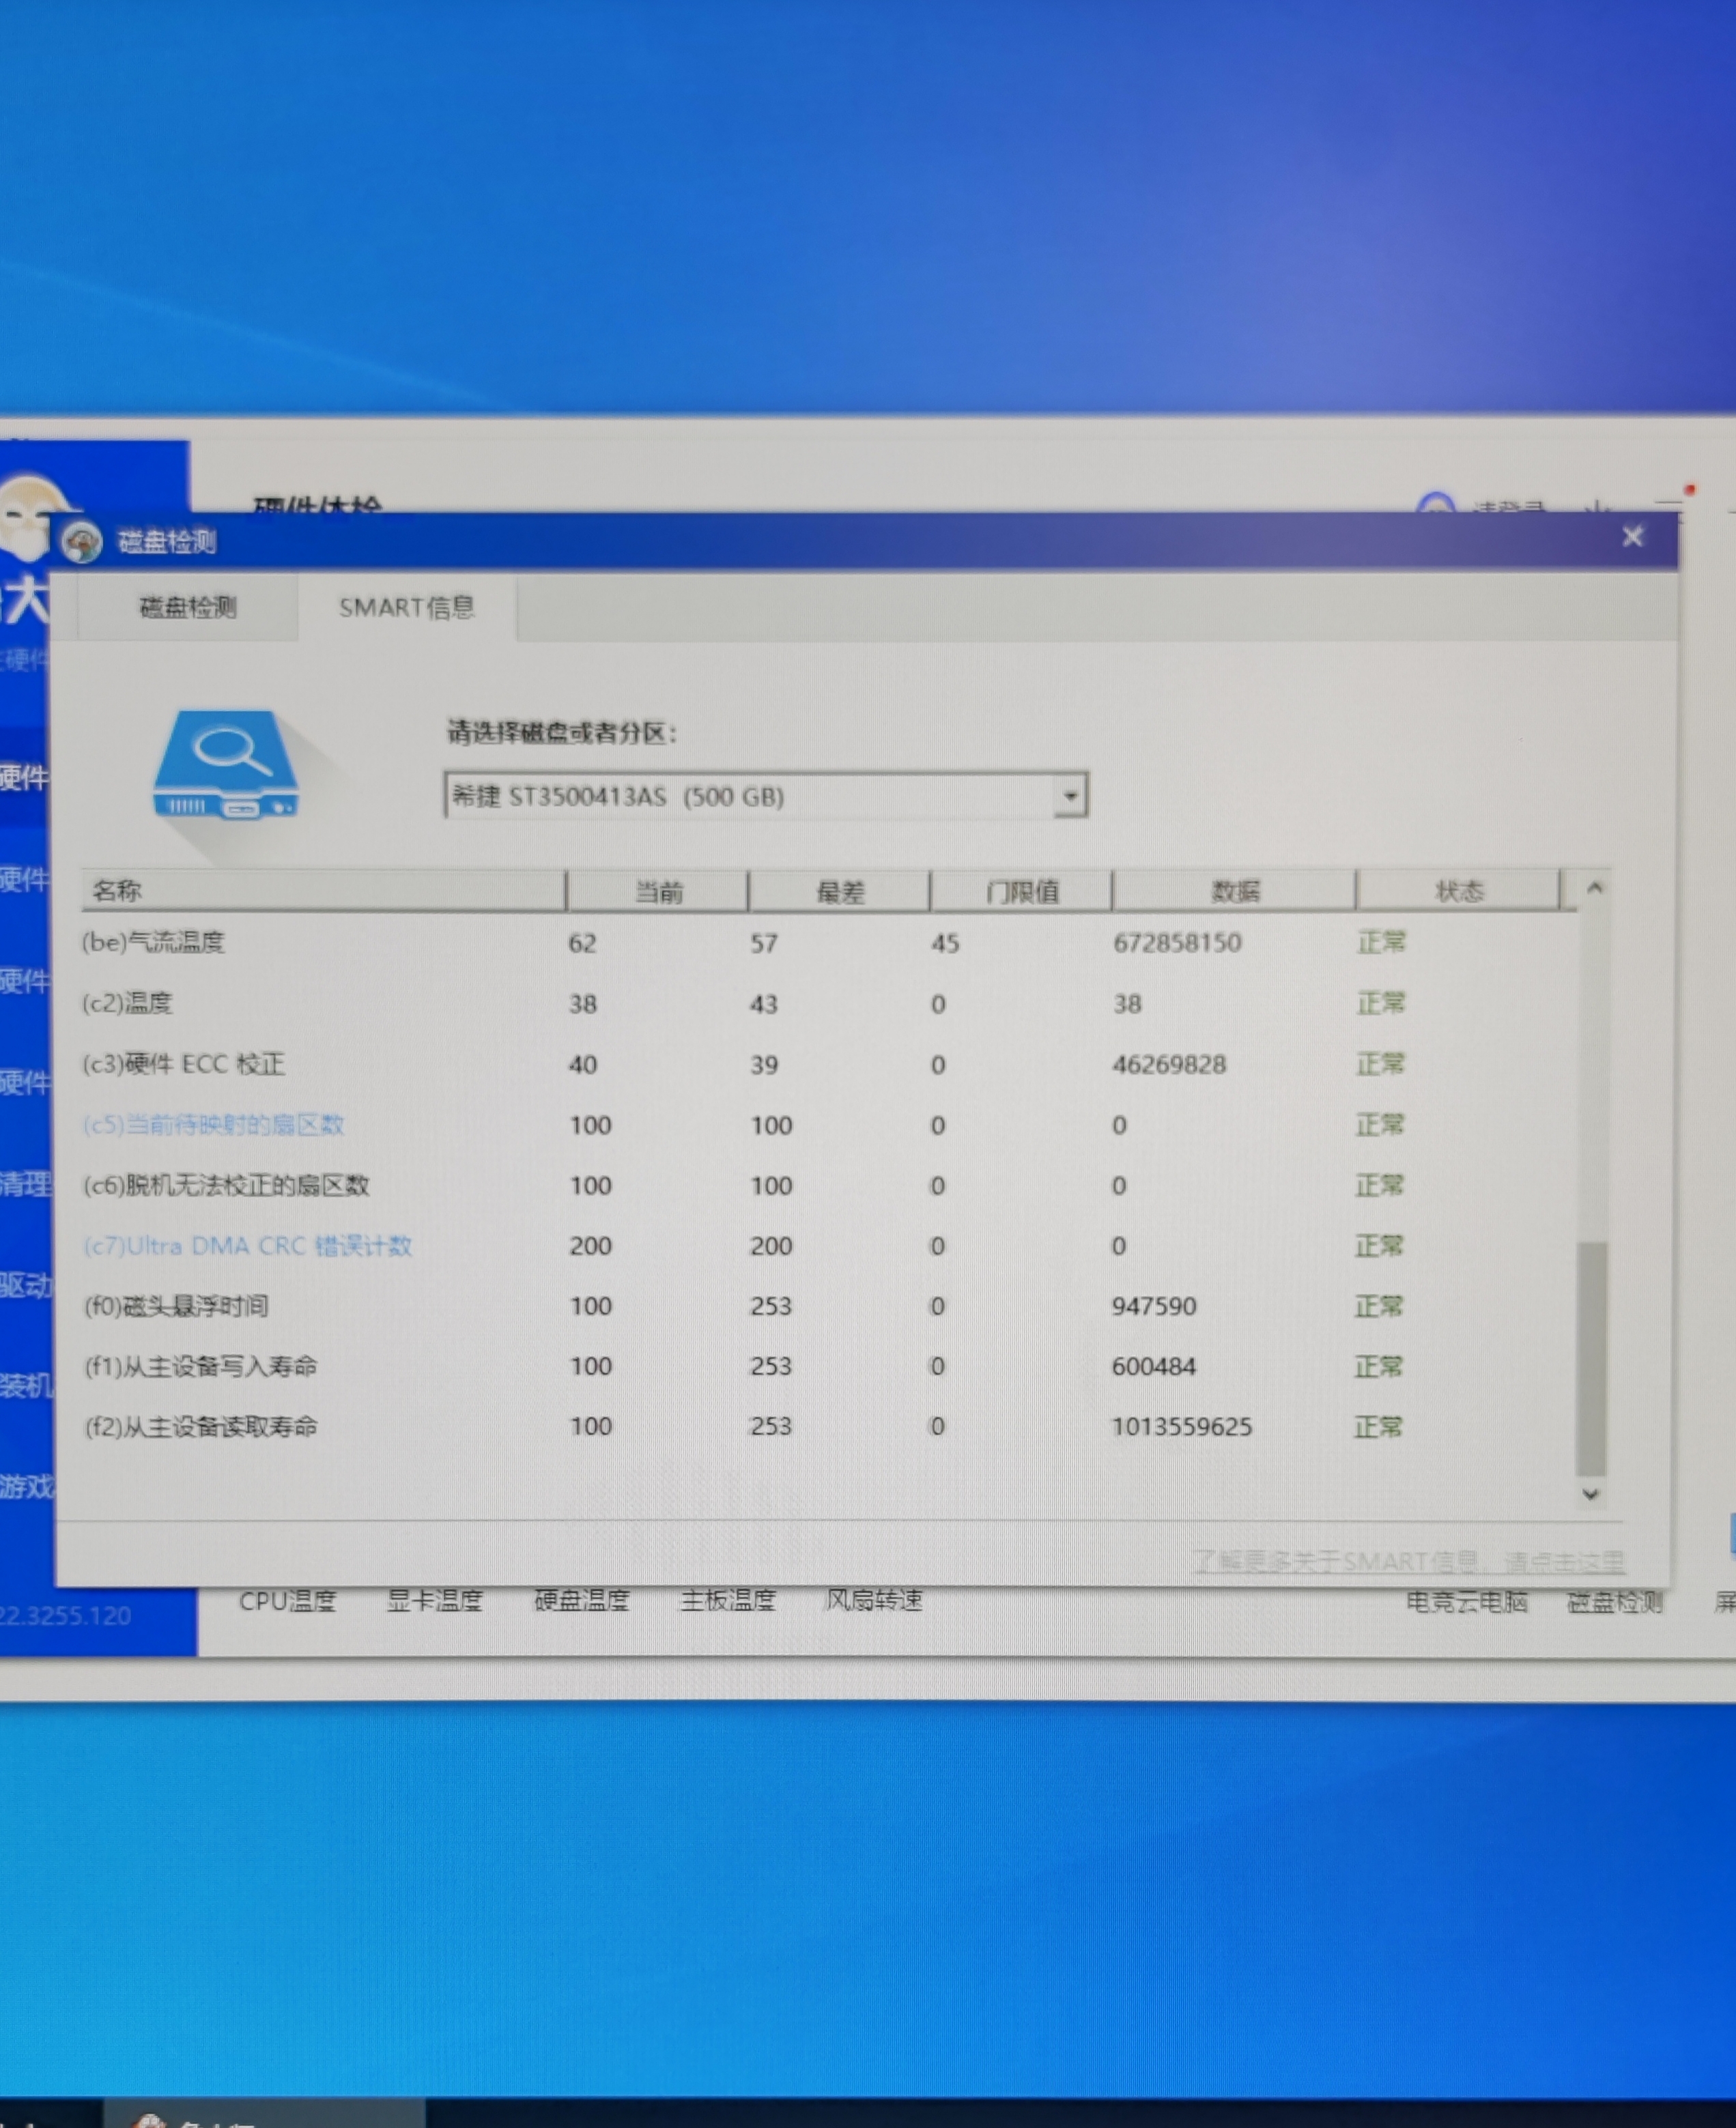Click the data value 672858150

(x=1177, y=943)
